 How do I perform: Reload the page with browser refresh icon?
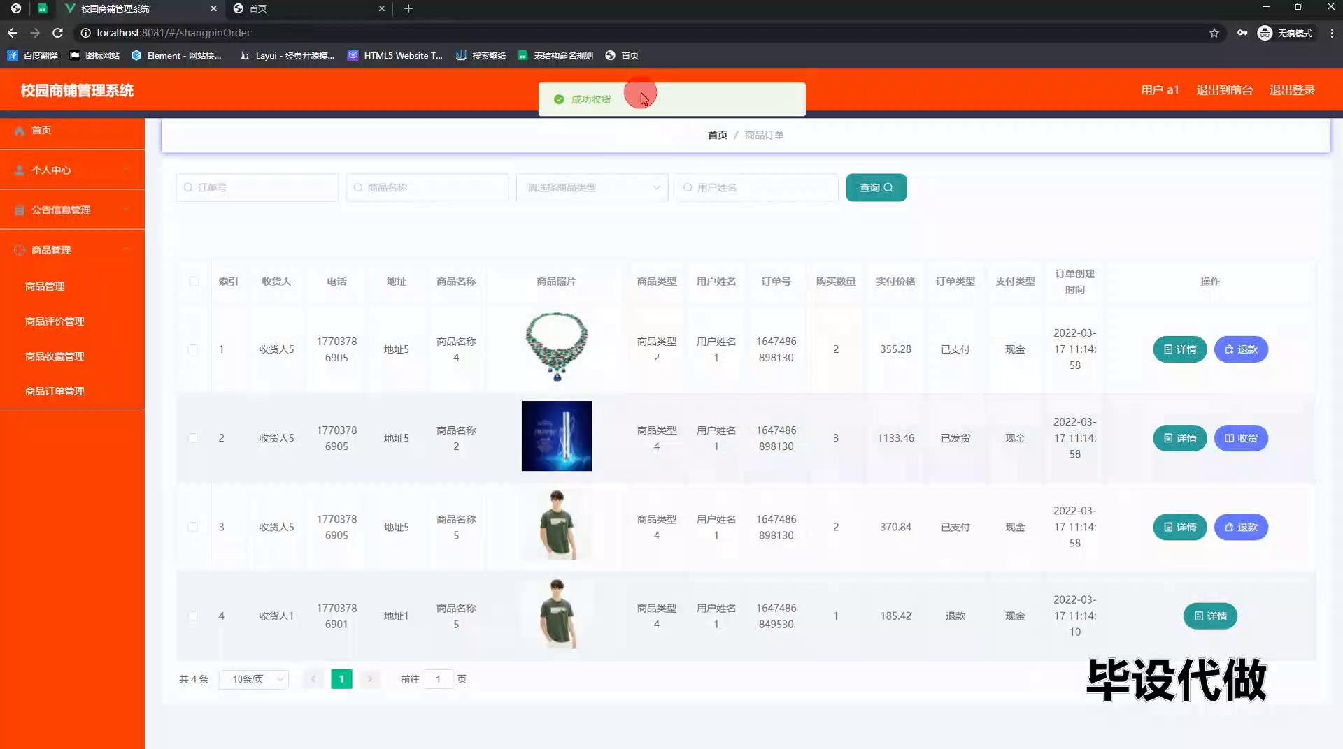coord(58,33)
